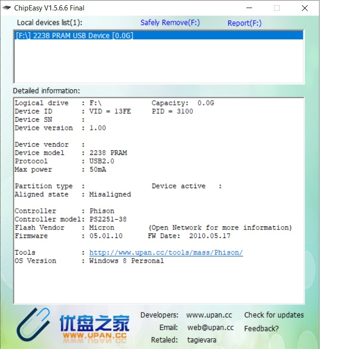Viewport: 358px width, 349px height.
Task: Click '(Open Network for more information)' text
Action: tap(220, 228)
